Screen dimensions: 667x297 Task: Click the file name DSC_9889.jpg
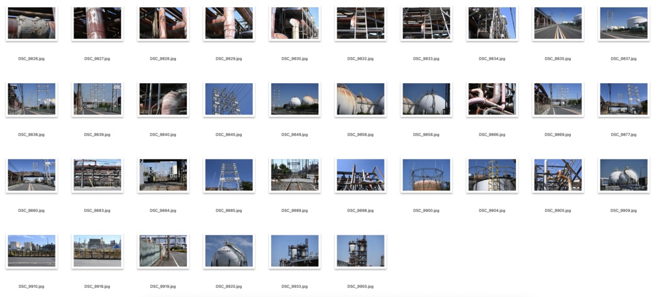point(295,211)
